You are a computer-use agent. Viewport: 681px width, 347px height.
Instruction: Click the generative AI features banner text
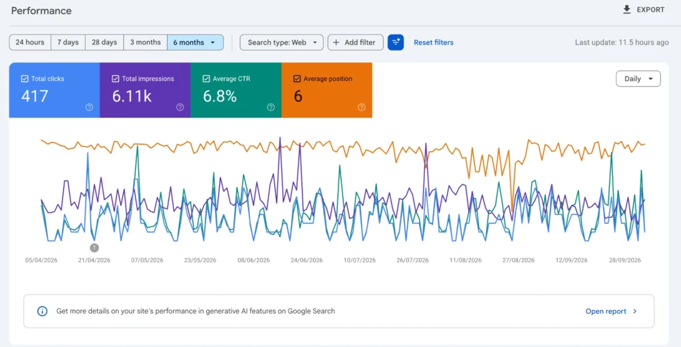tap(196, 311)
